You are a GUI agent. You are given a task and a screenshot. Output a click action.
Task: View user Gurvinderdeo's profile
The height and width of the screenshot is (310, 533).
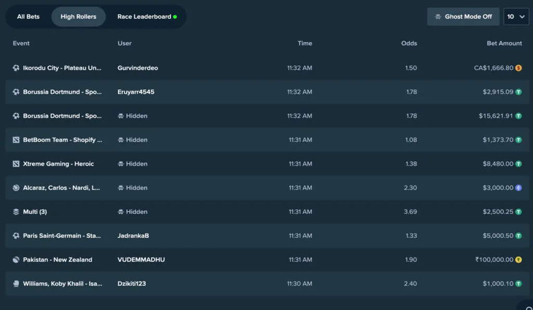137,68
